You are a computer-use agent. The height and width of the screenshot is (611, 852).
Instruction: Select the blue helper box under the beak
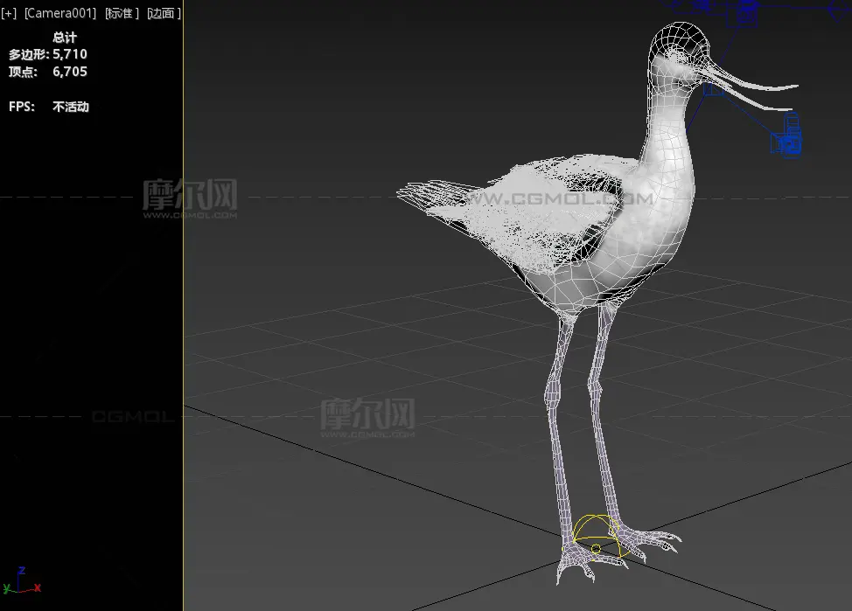pyautogui.click(x=713, y=87)
